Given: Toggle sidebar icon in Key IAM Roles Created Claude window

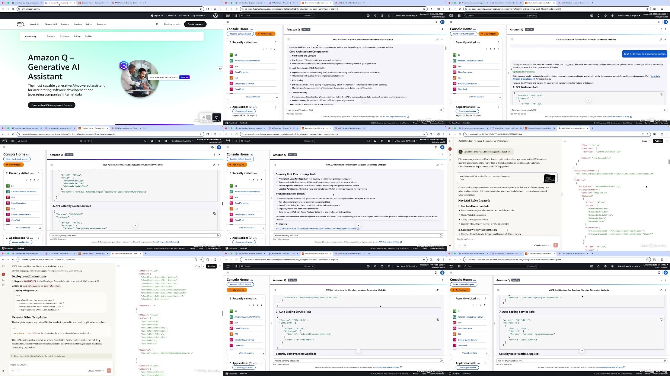Looking at the screenshot, I should [450, 141].
